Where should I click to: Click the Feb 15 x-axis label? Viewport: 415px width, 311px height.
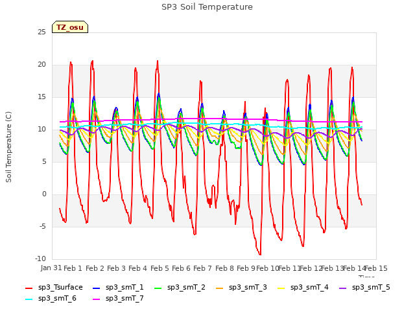tap(376, 268)
